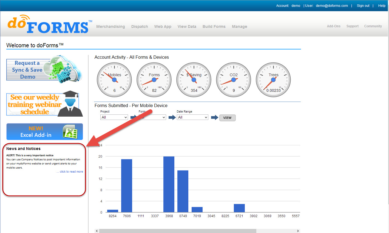Open the Web App menu
Screen dimensions: 389x233
point(163,26)
